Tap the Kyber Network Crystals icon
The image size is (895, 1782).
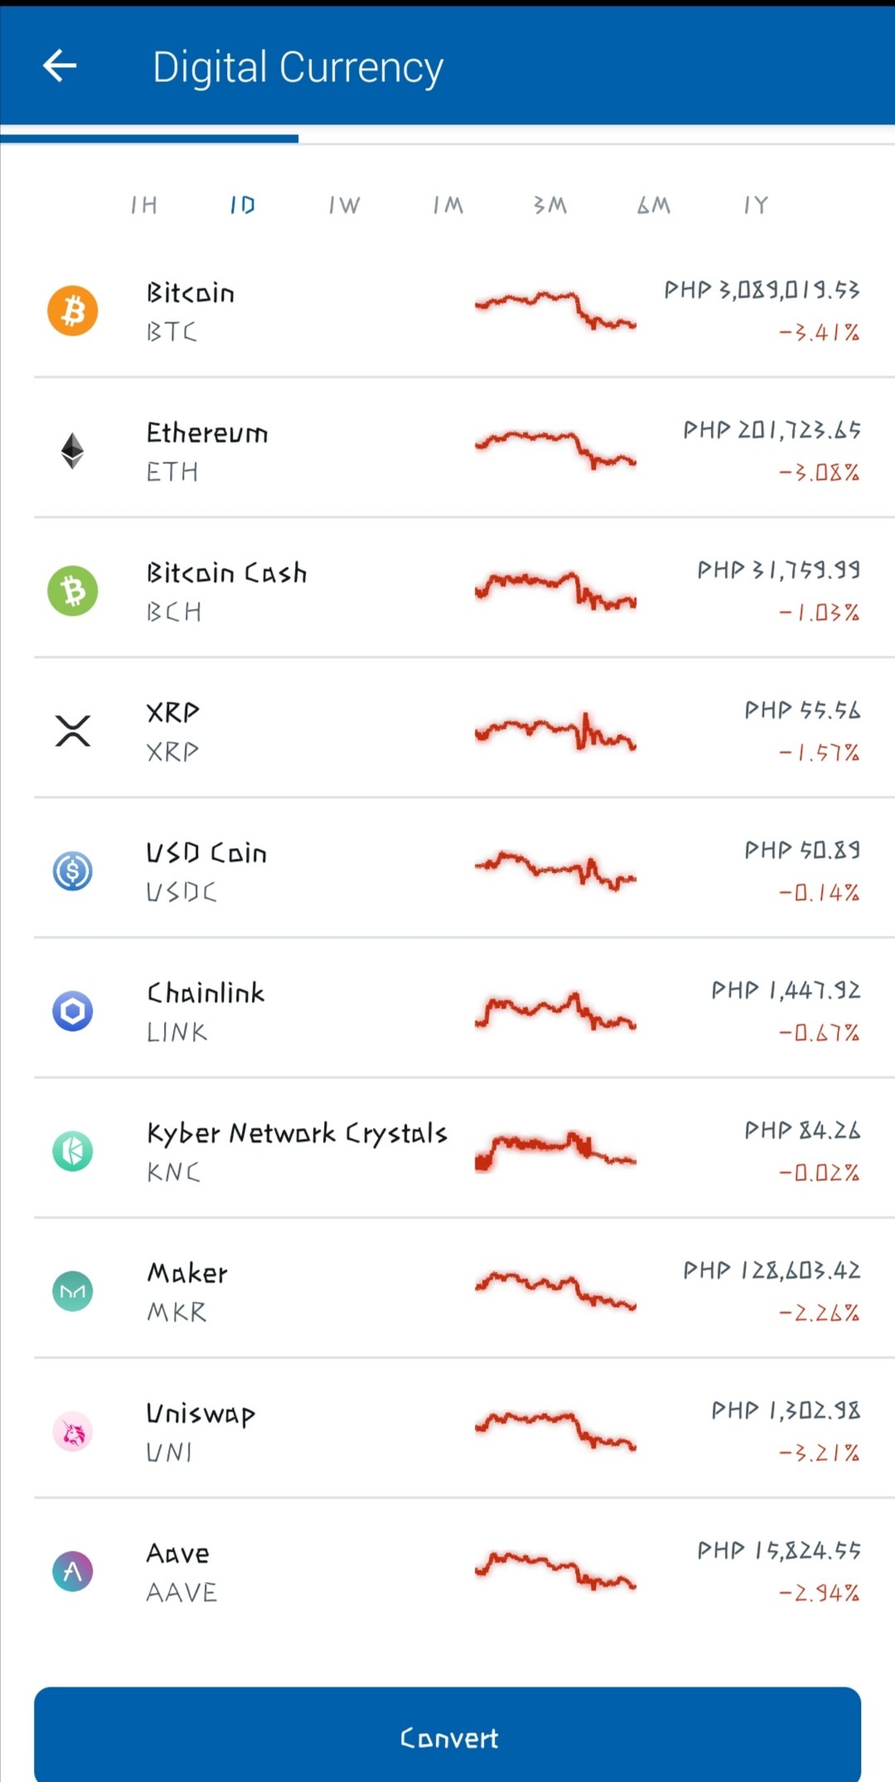73,1151
